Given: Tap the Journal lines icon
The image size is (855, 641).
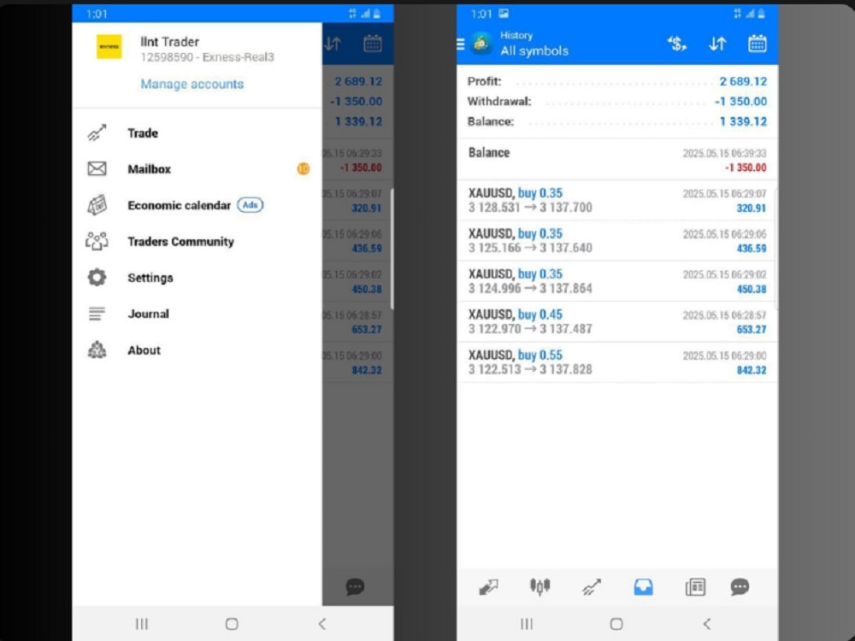Looking at the screenshot, I should tap(97, 314).
